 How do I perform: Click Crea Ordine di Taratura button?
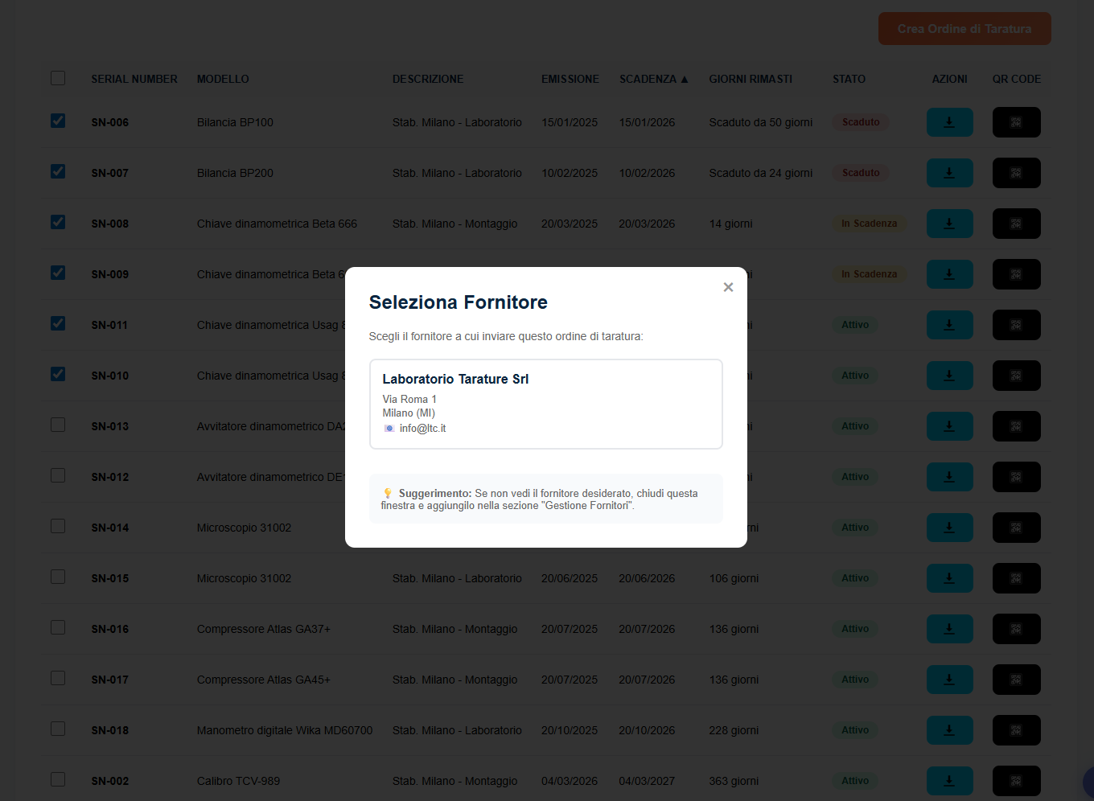pyautogui.click(x=964, y=29)
